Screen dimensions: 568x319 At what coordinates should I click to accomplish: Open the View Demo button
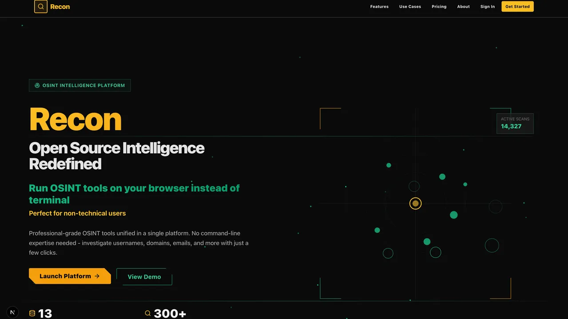point(144,276)
